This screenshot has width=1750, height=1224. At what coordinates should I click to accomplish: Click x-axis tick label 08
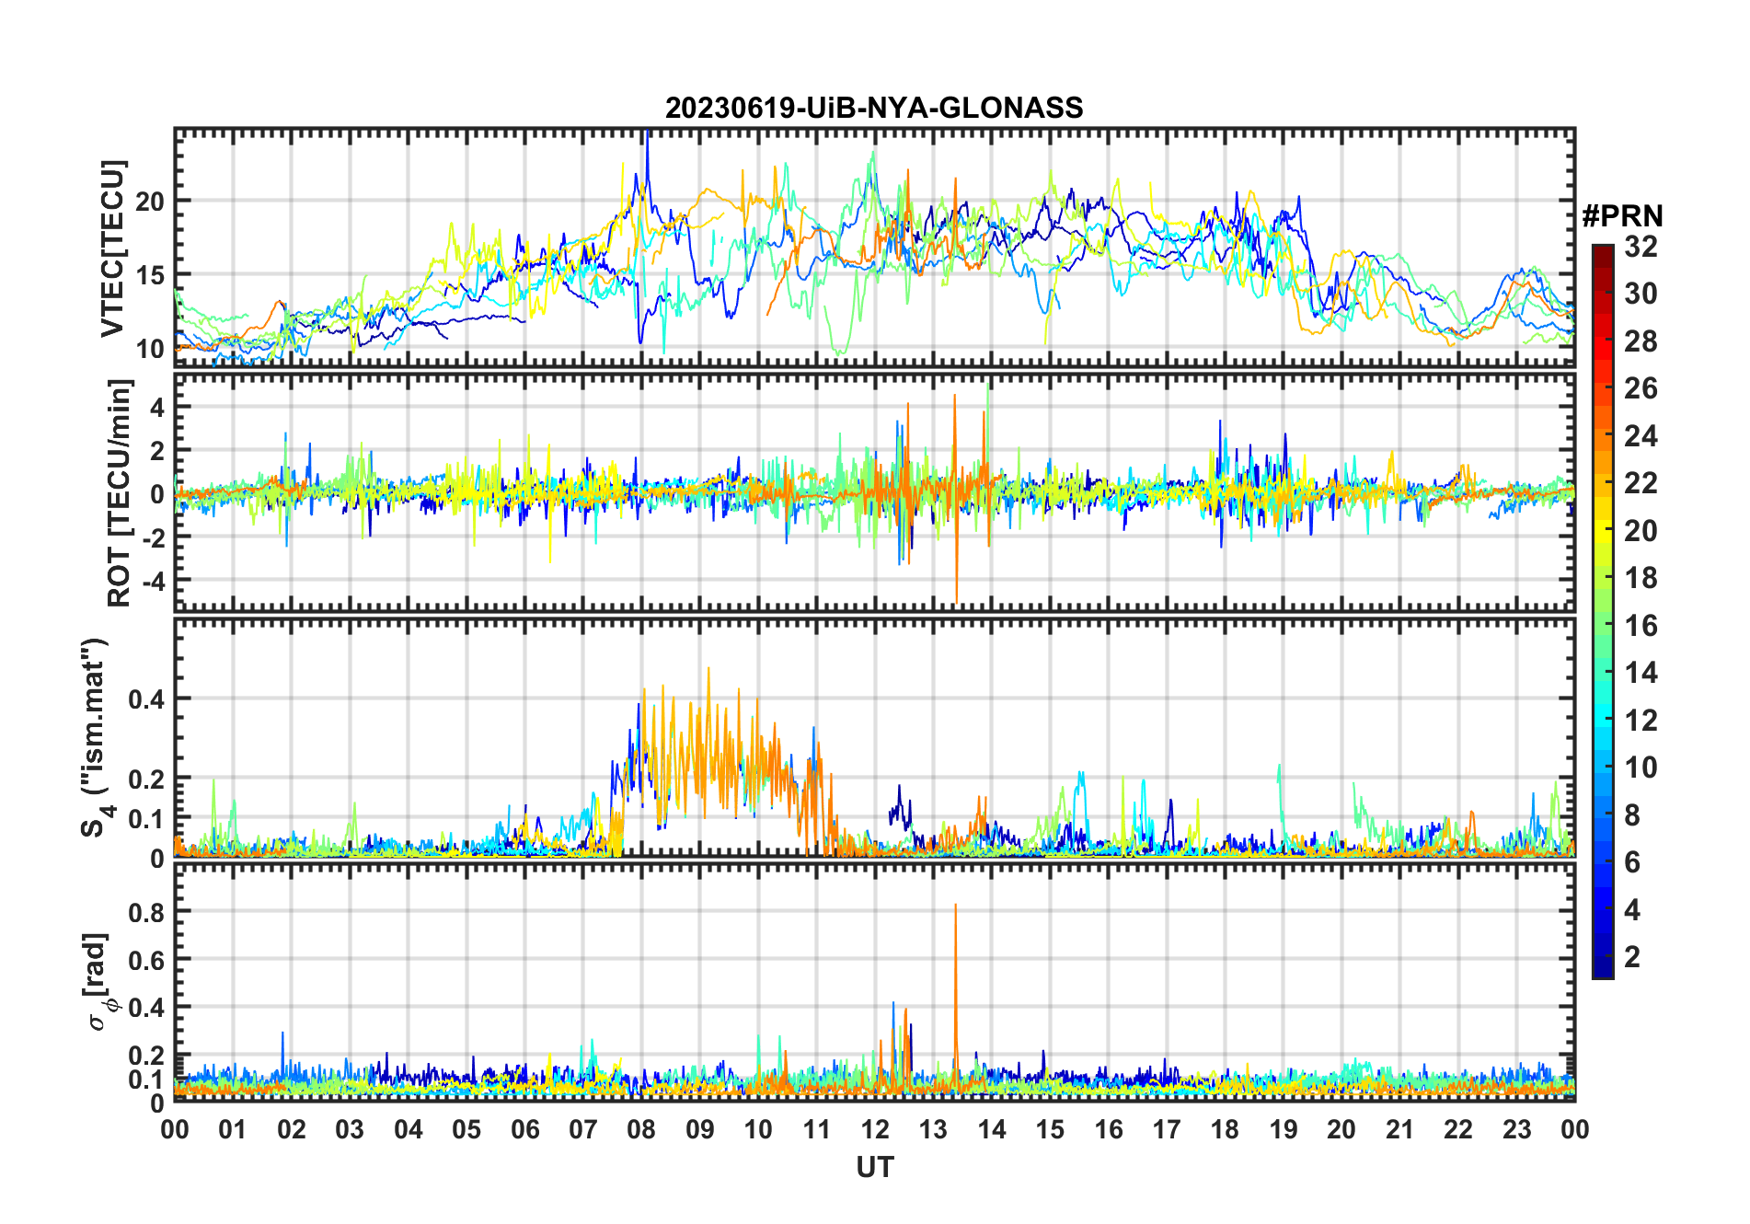coord(641,1130)
